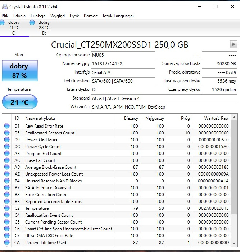Viewport: 240px width, 252px height.
Task: Select the D: disk status orb
Action: tap(32, 22)
